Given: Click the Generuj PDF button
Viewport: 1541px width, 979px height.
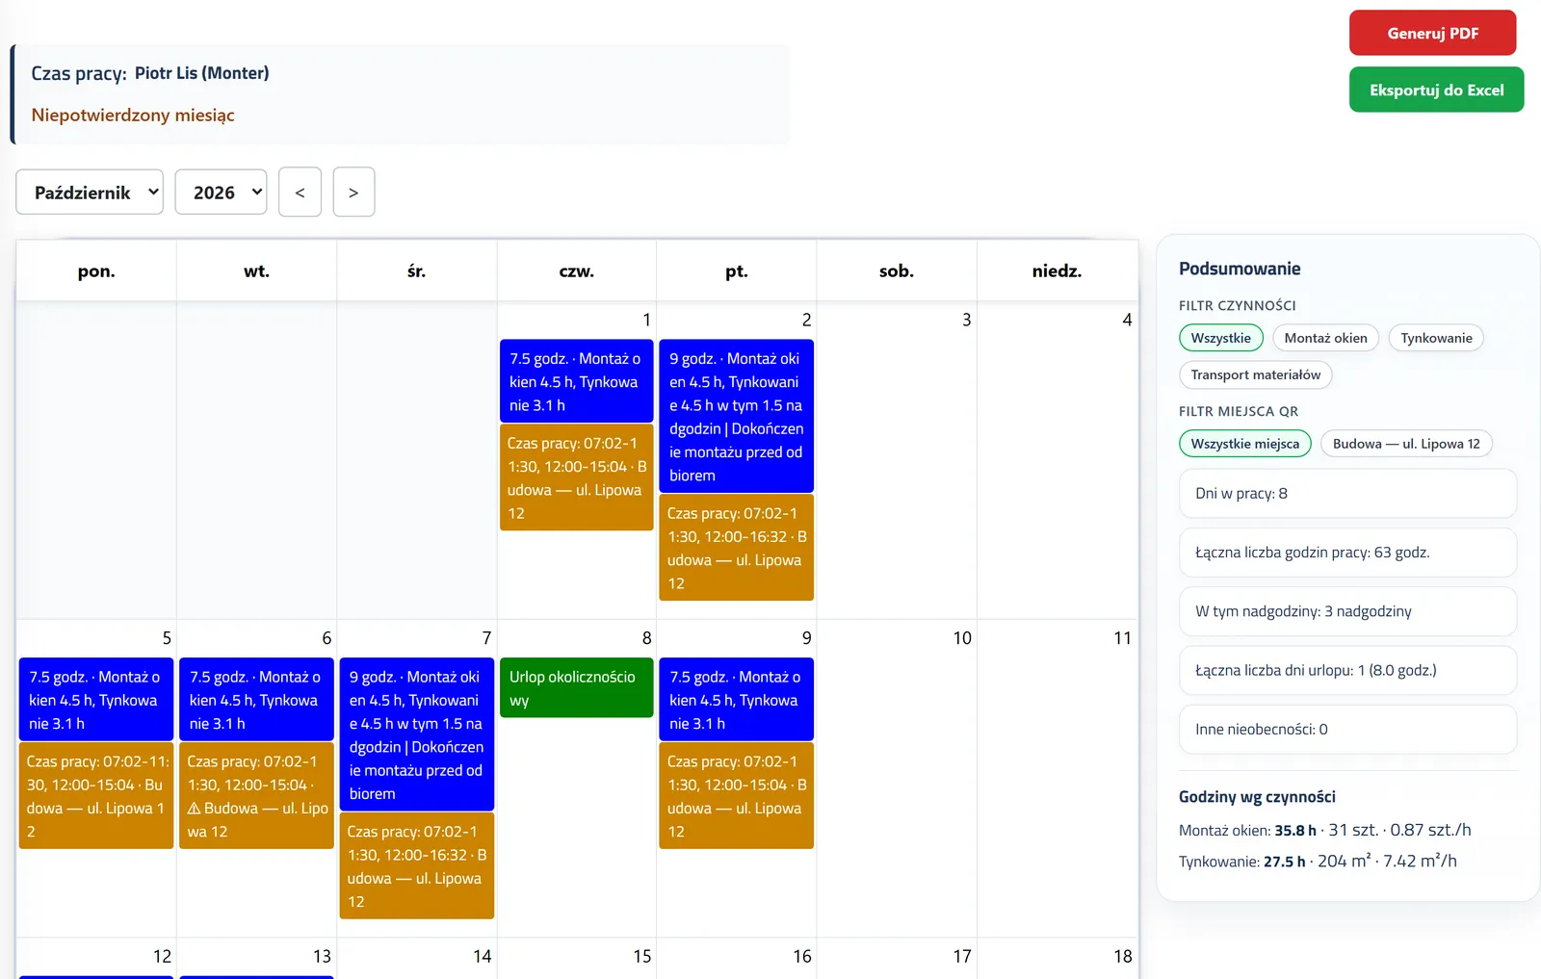Looking at the screenshot, I should pos(1432,33).
